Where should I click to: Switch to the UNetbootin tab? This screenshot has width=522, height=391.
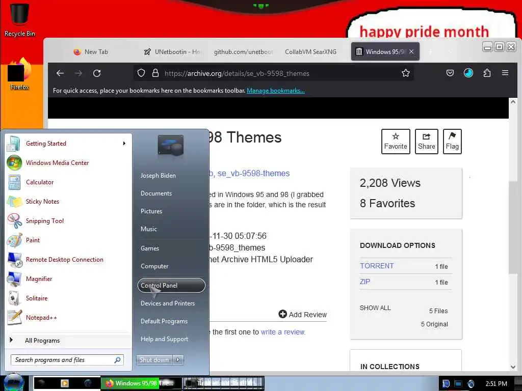pyautogui.click(x=173, y=52)
